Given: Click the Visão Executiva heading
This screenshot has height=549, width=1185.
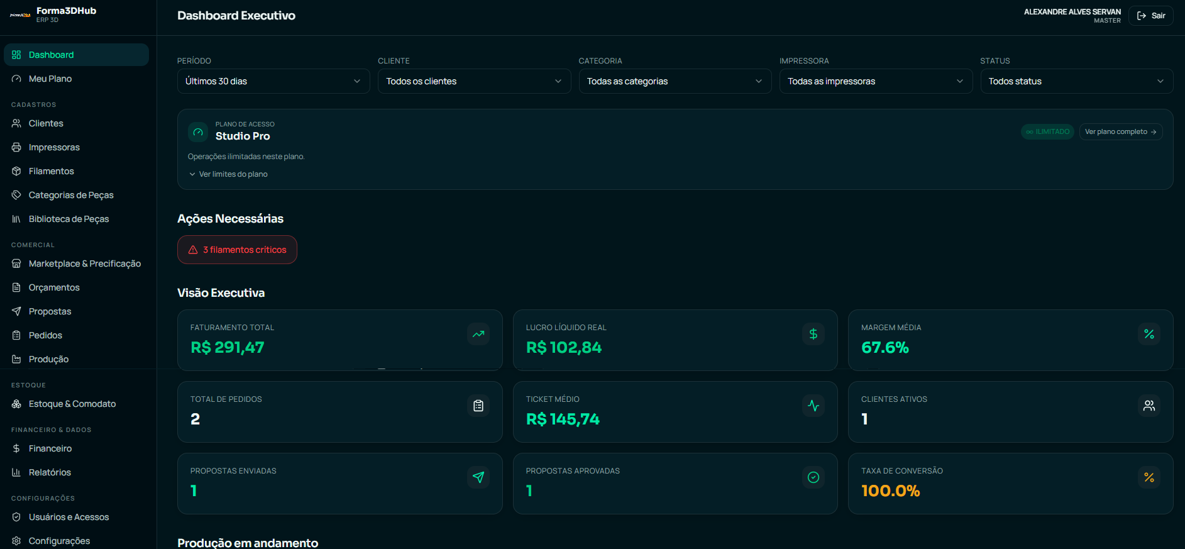Looking at the screenshot, I should point(221,293).
